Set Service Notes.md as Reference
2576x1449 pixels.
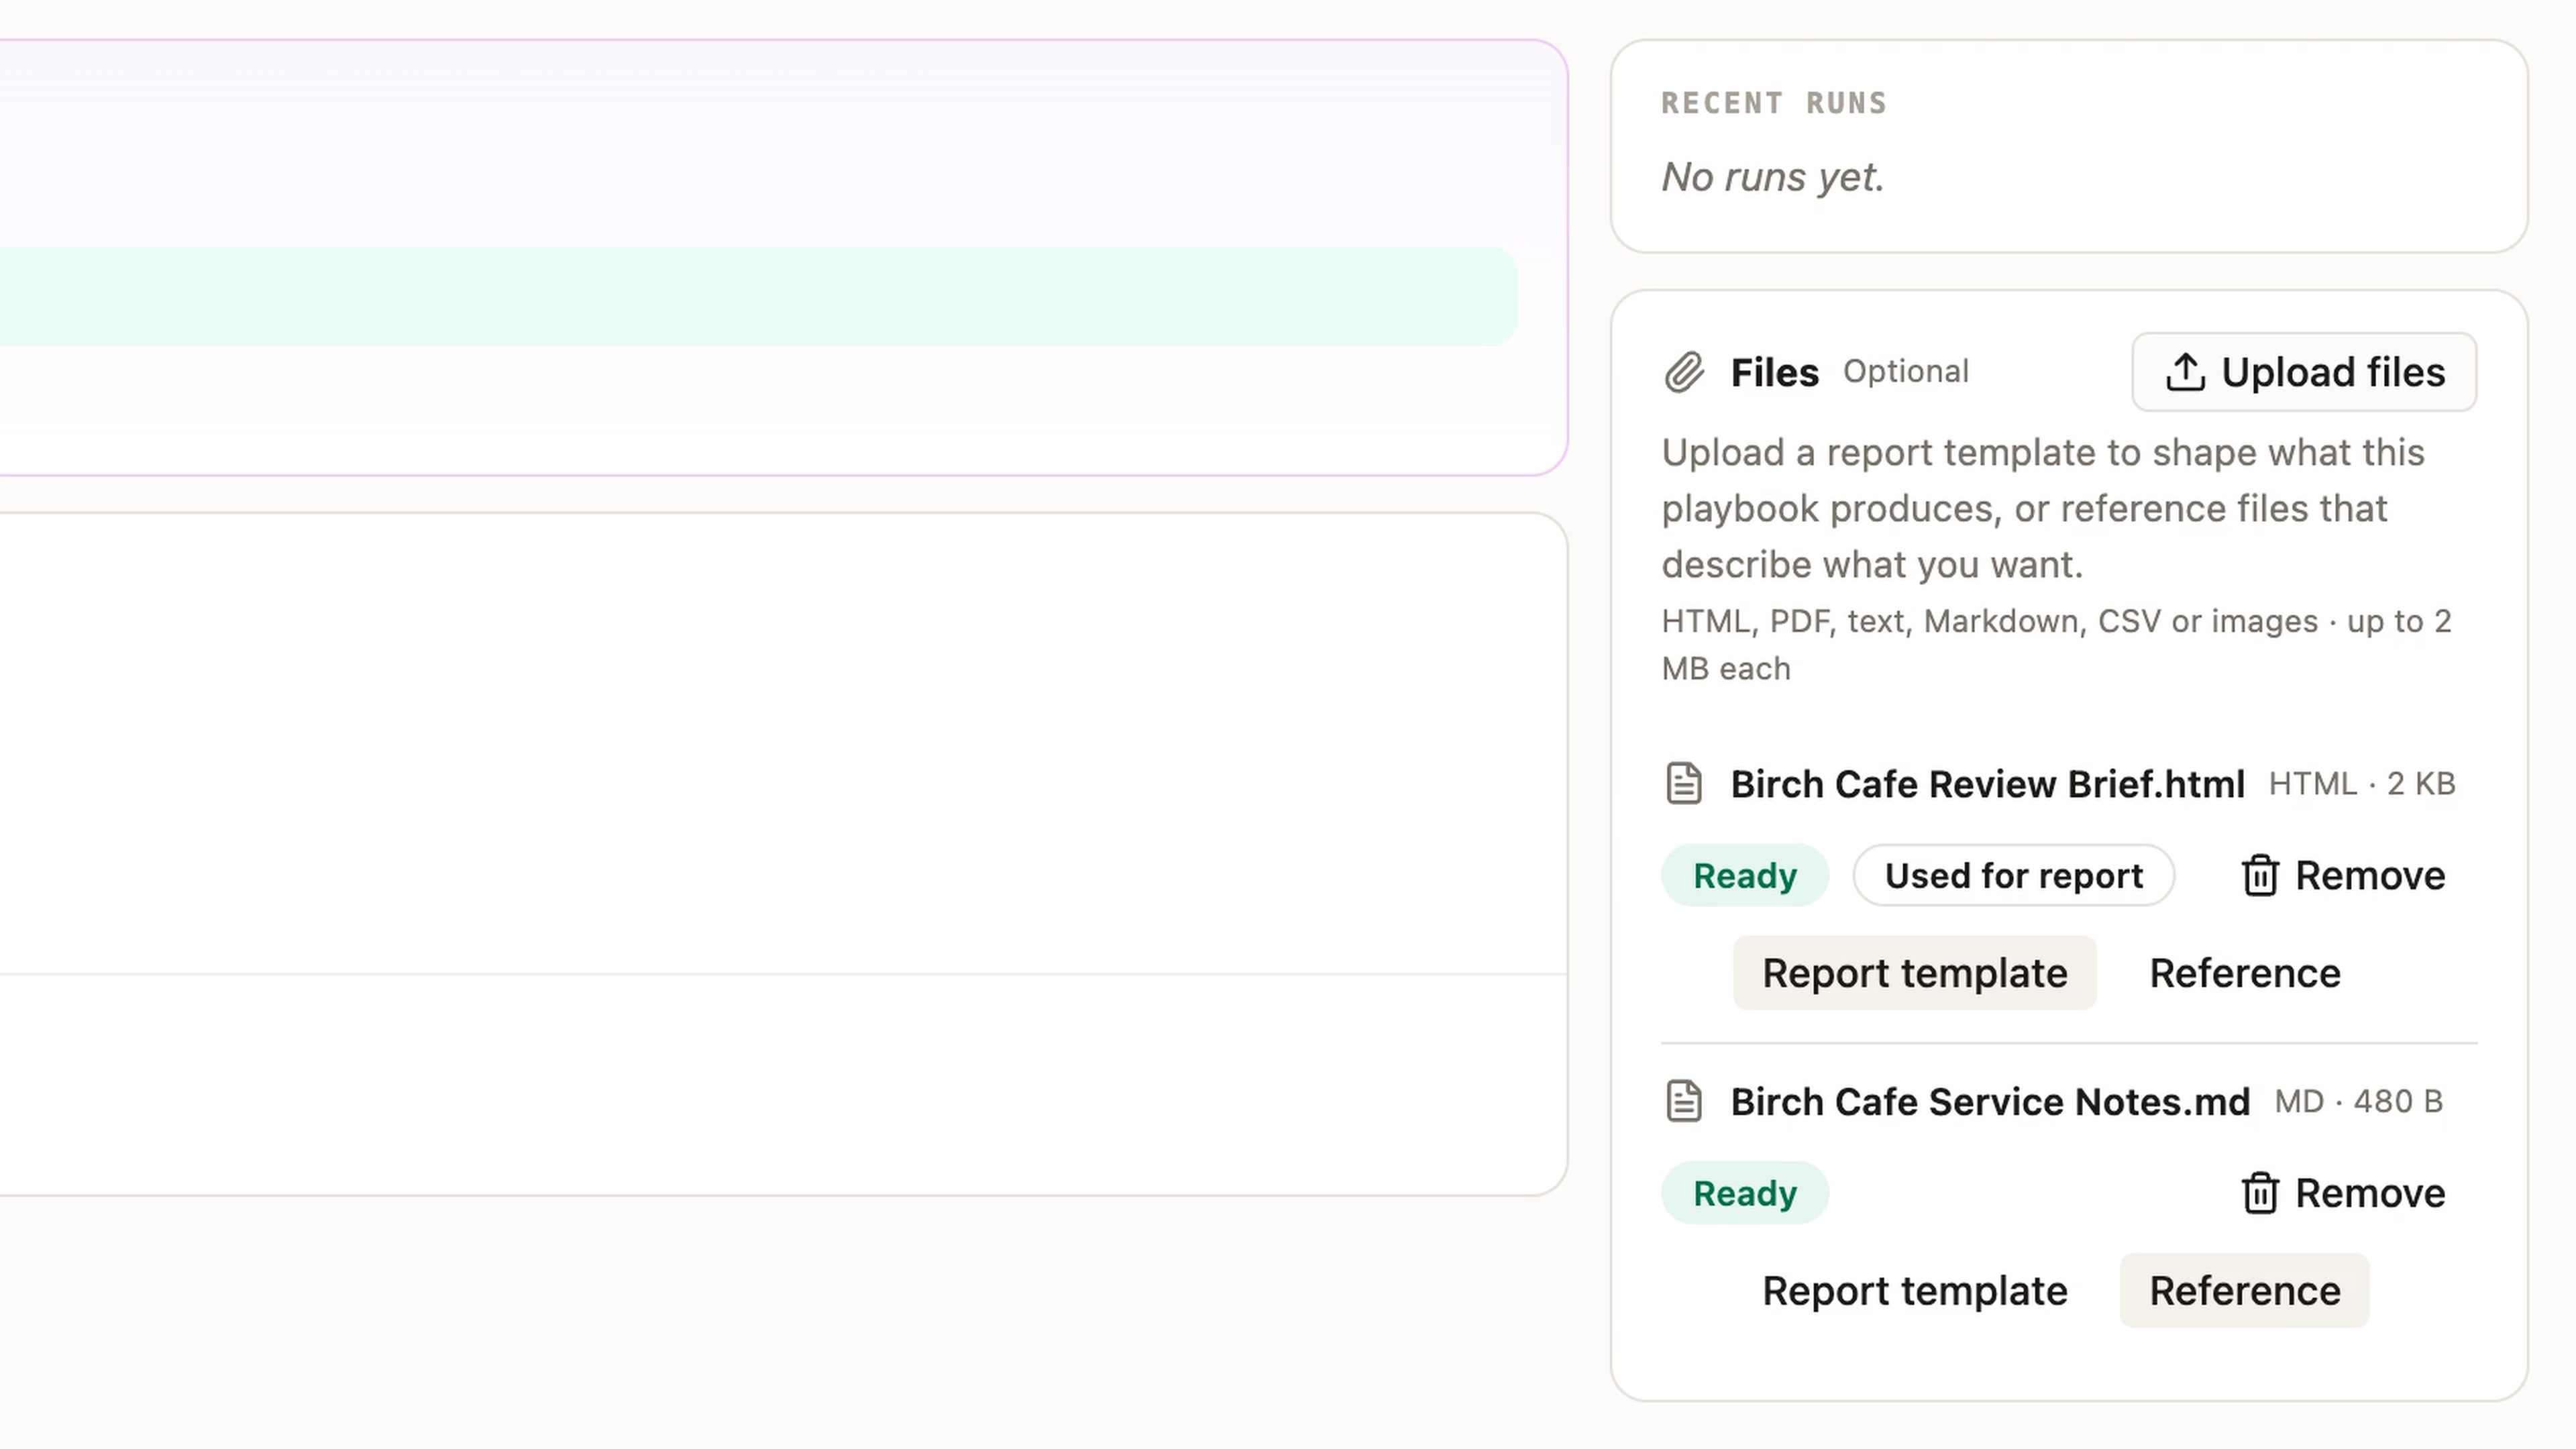point(2245,1291)
